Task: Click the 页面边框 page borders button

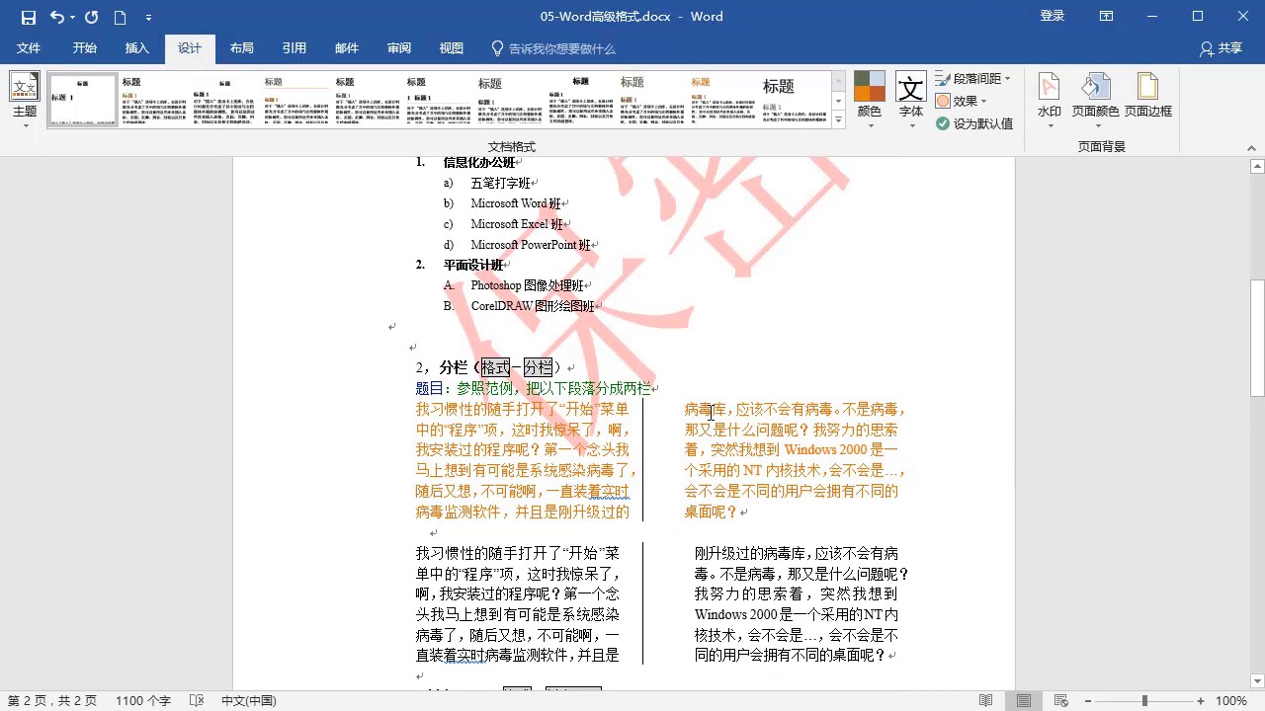Action: 1147,96
